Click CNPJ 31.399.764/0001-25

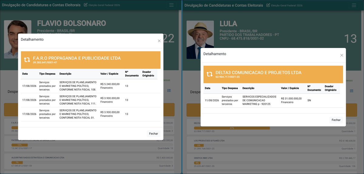tap(204, 148)
